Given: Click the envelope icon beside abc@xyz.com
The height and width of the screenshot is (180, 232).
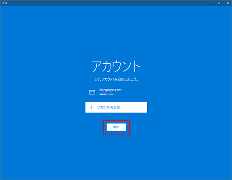Looking at the screenshot, I should [x=92, y=92].
